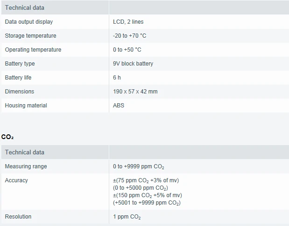Image resolution: width=289 pixels, height=226 pixels.
Task: Click the LCD, 2 lines value
Action: coord(128,22)
